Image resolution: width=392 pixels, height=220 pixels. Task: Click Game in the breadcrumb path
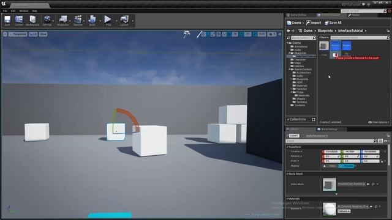pos(308,31)
